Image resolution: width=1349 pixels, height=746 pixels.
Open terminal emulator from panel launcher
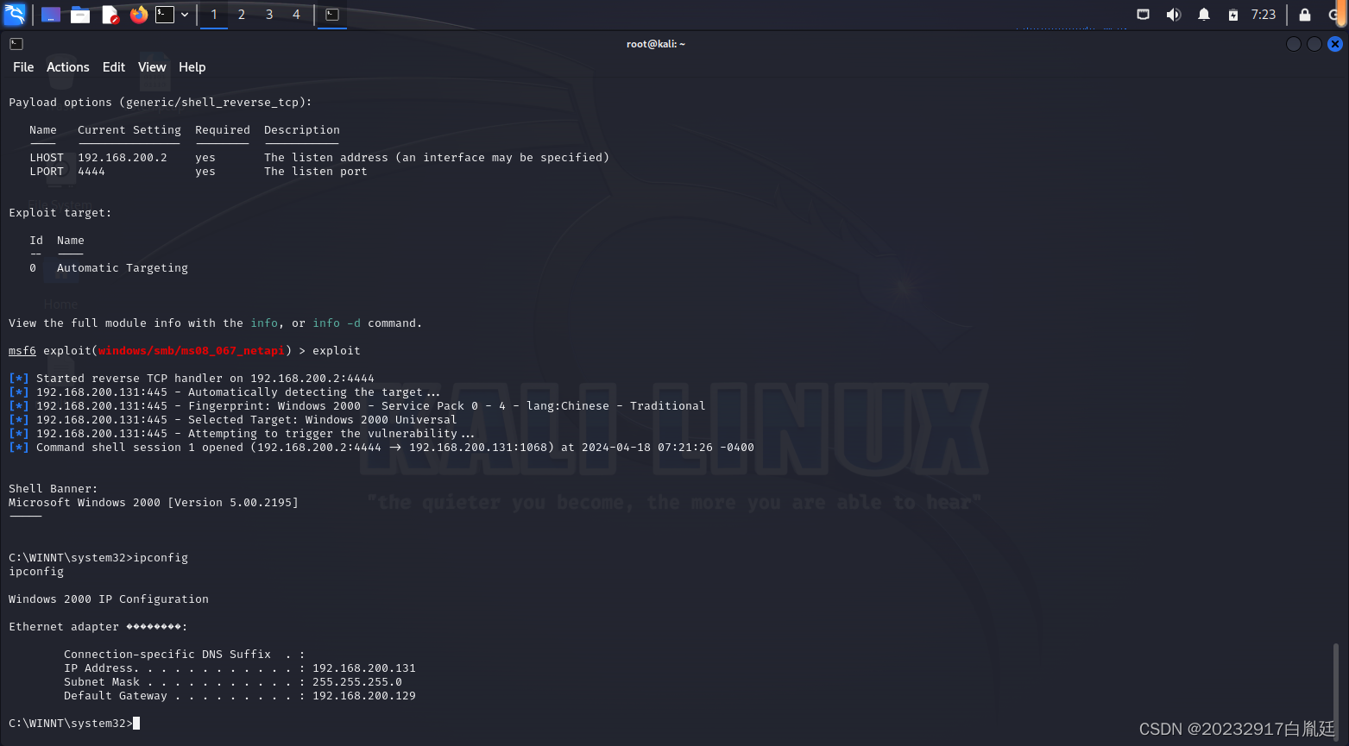click(165, 15)
